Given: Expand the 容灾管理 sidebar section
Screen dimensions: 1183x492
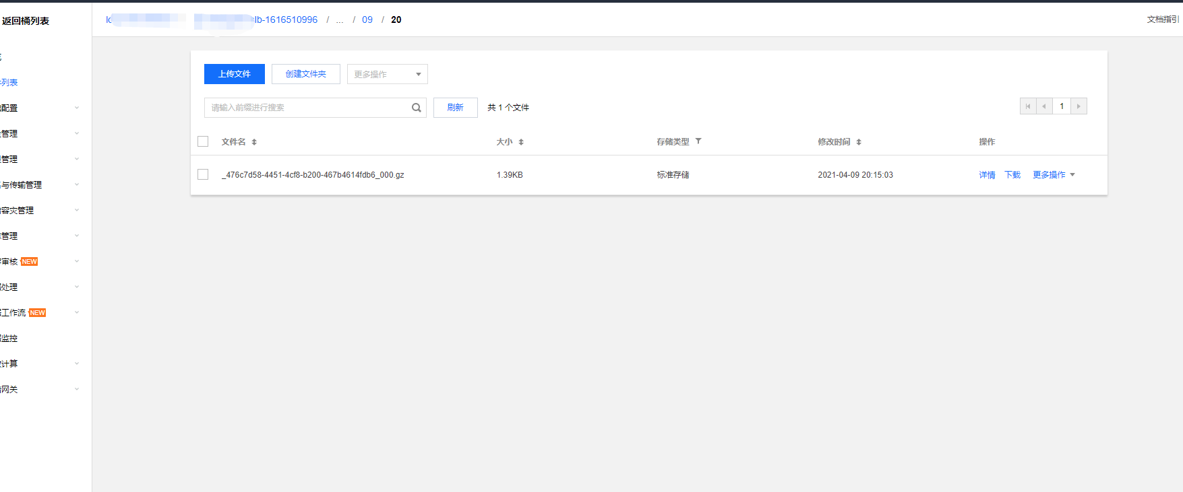Looking at the screenshot, I should point(77,210).
